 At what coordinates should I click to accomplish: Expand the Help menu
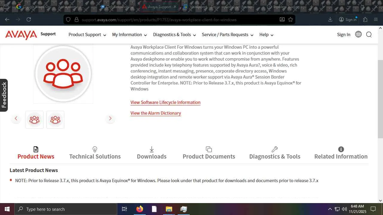[x=266, y=35]
